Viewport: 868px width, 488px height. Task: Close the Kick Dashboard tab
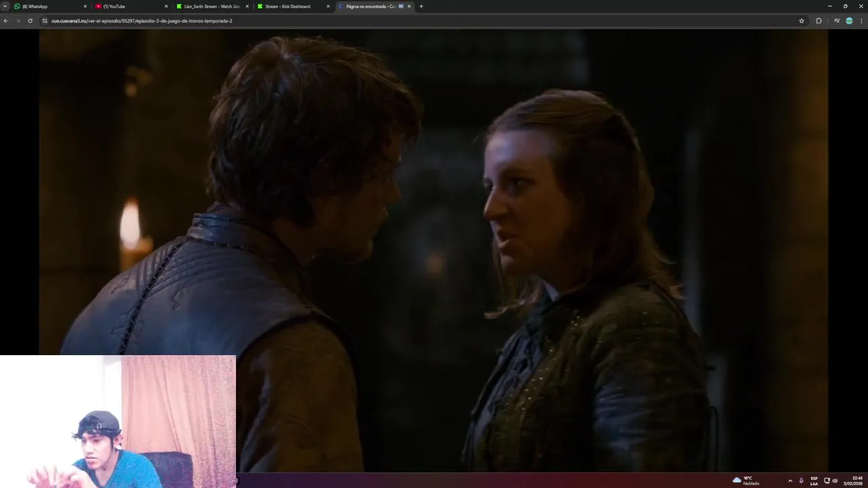click(328, 6)
